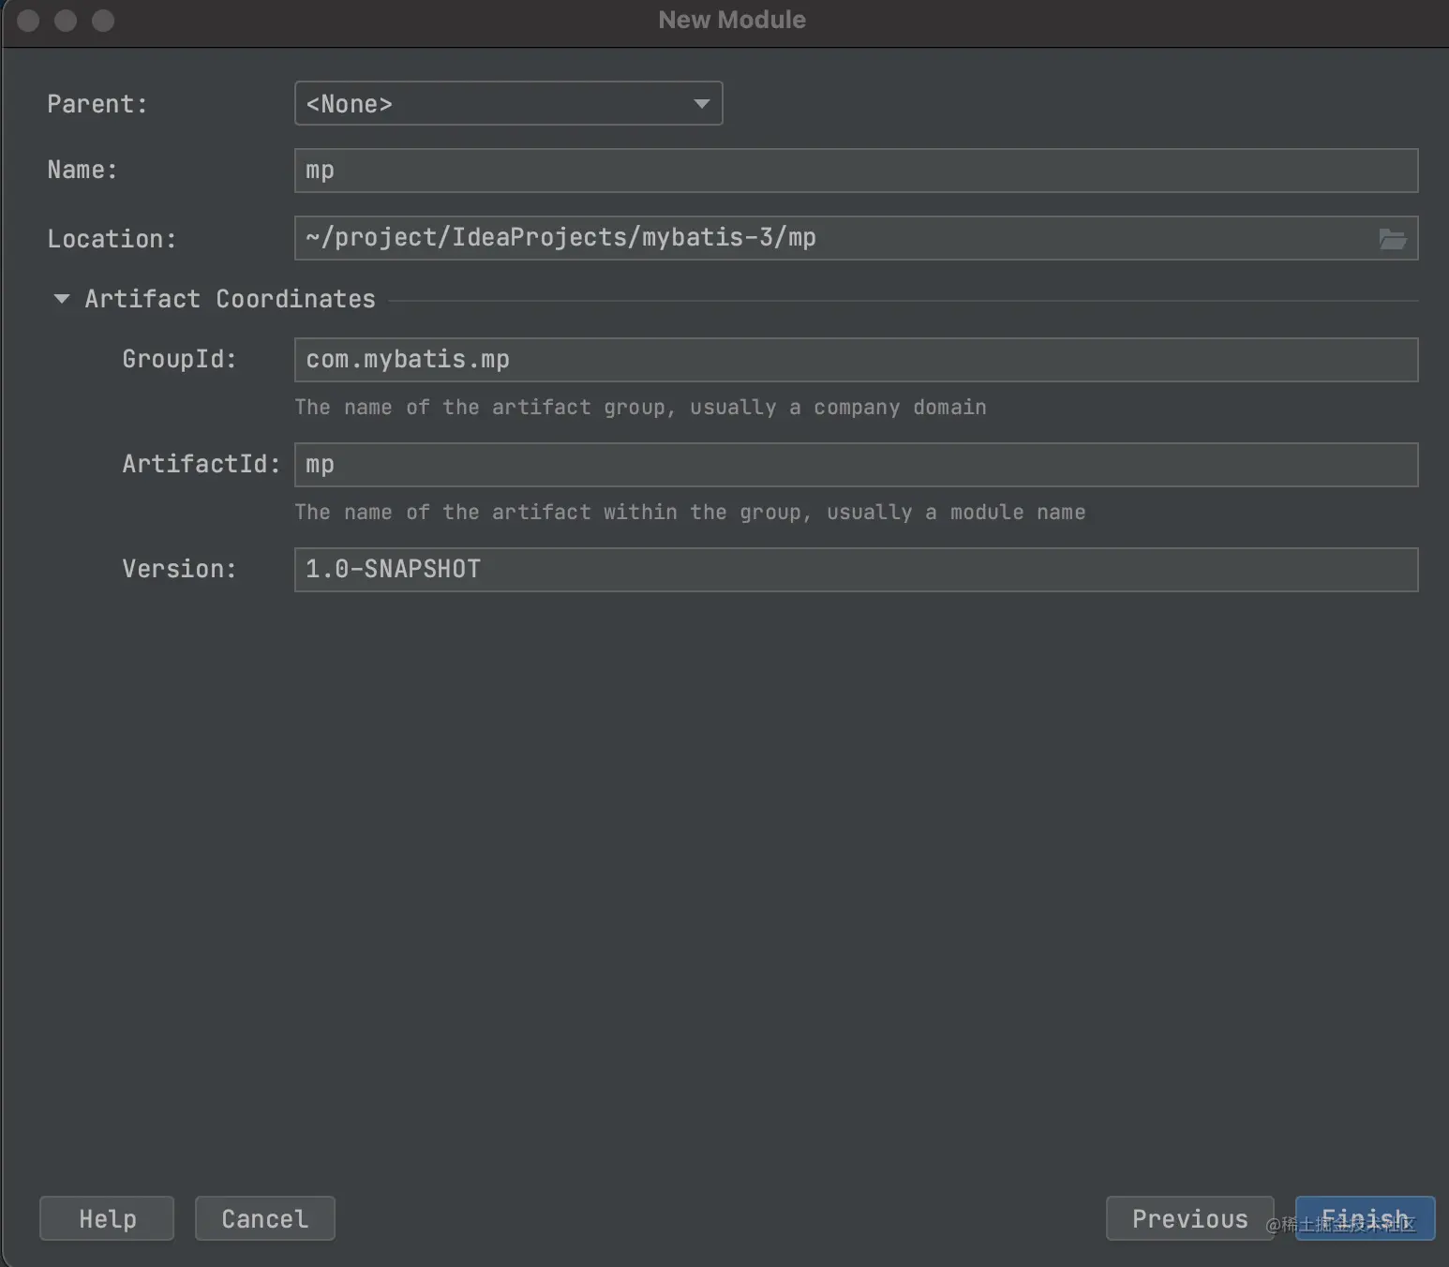Viewport: 1449px width, 1267px height.
Task: Click the minimize window button
Action: [x=66, y=21]
